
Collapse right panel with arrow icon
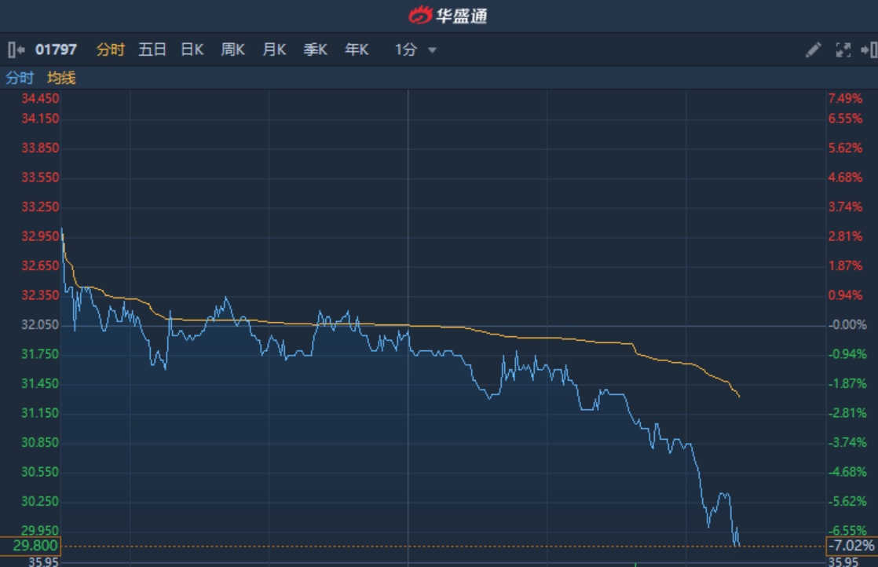click(869, 49)
